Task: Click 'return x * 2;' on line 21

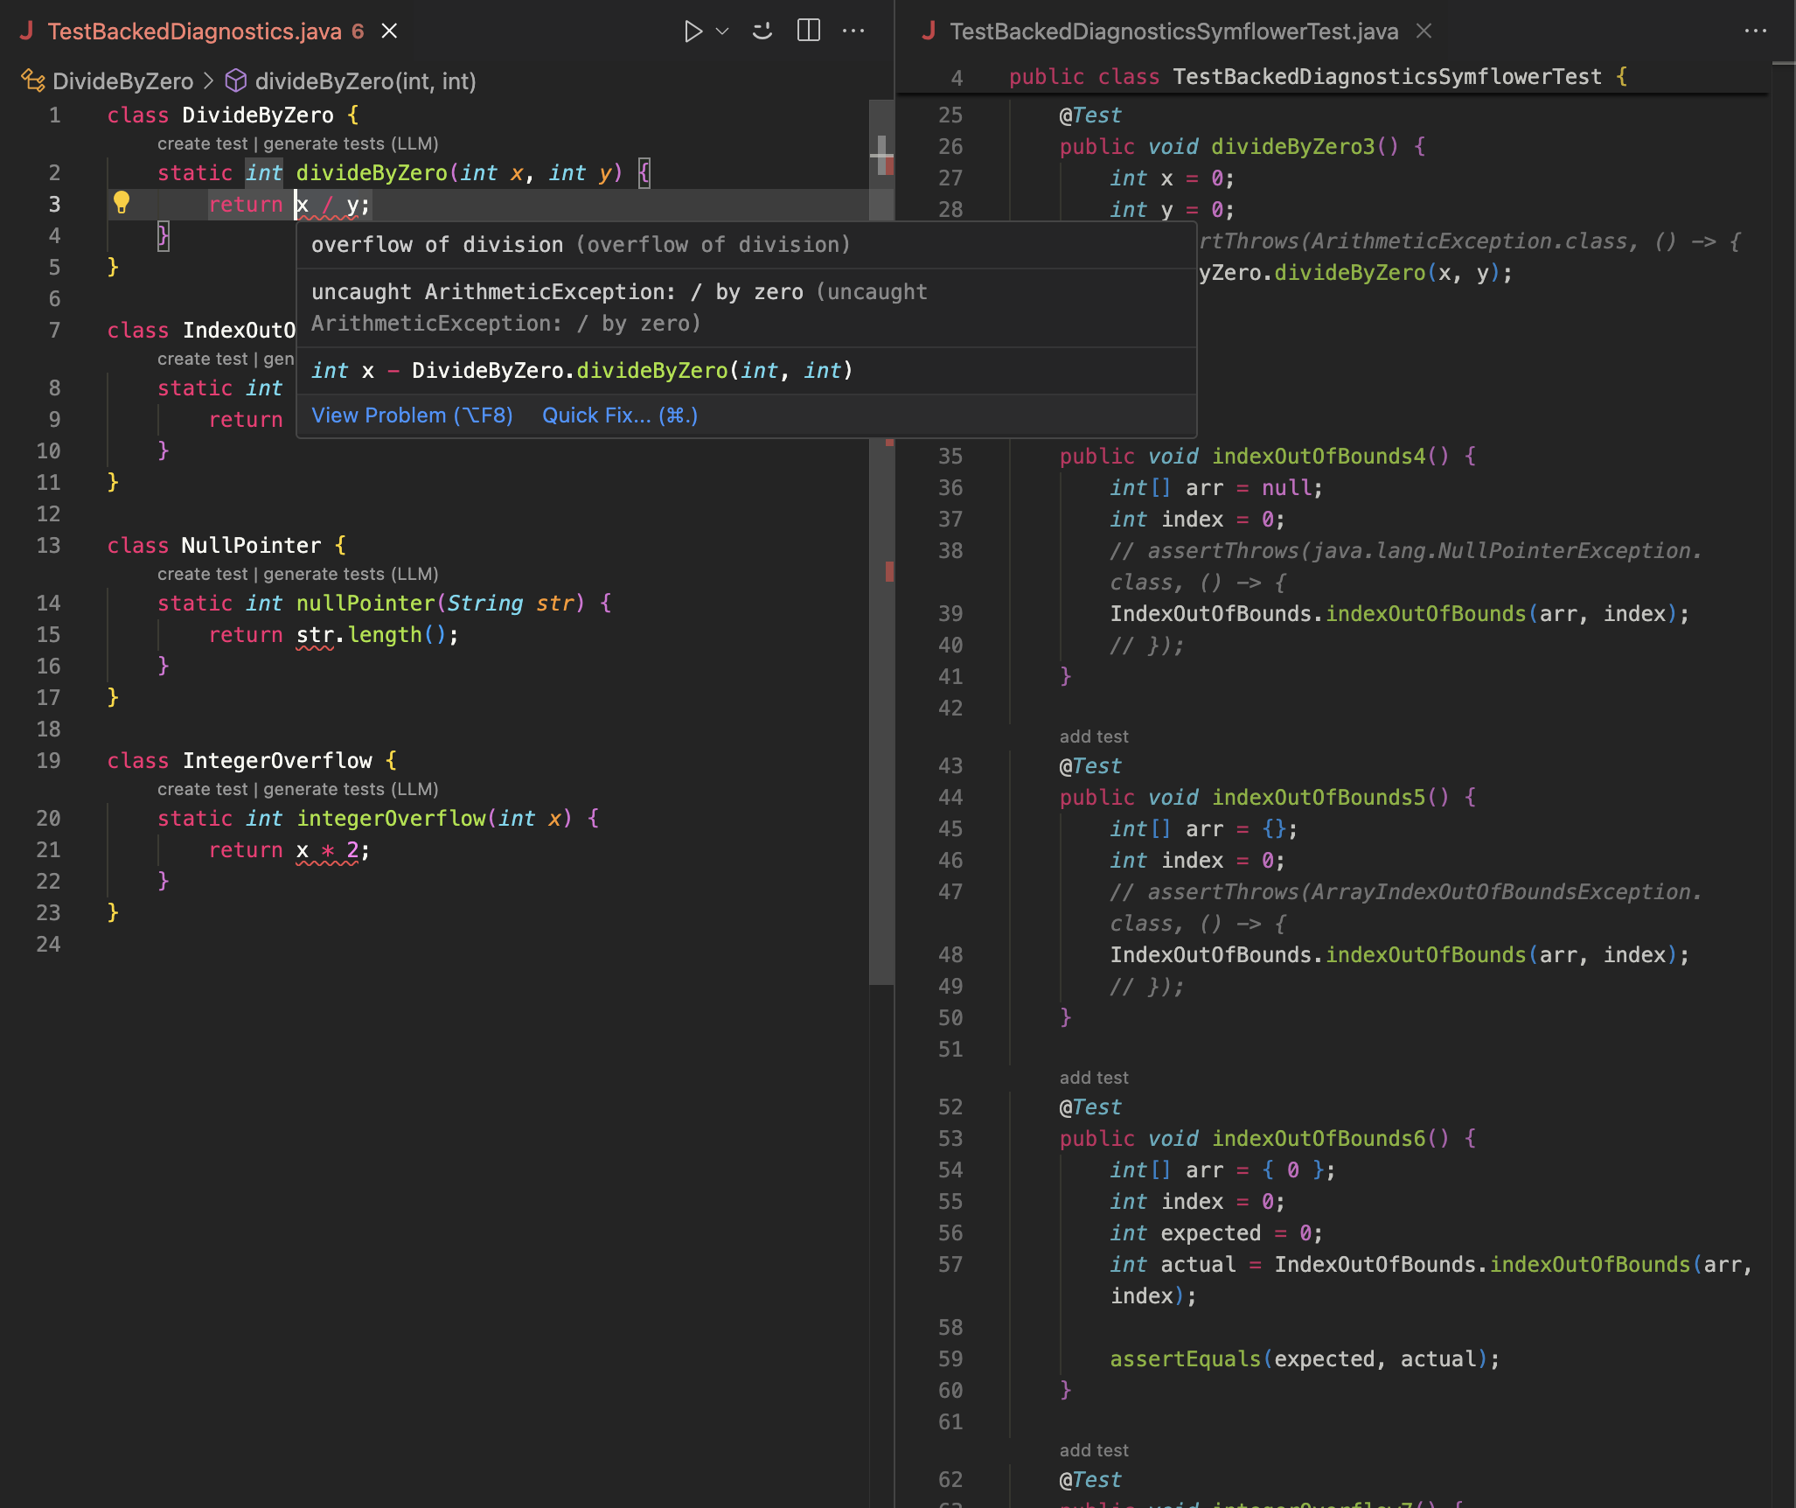Action: 289,850
